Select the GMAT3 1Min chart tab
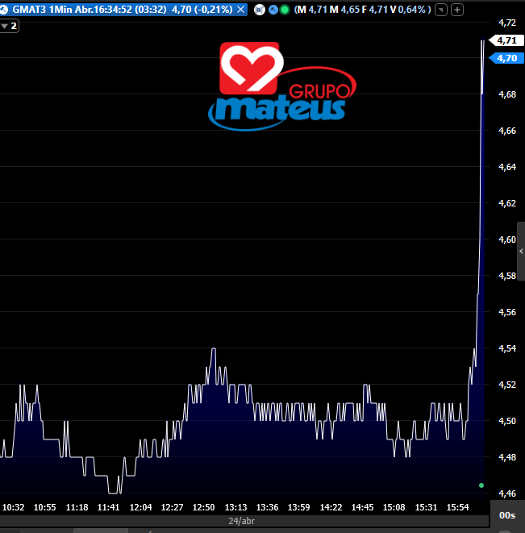The height and width of the screenshot is (533, 525). [123, 10]
